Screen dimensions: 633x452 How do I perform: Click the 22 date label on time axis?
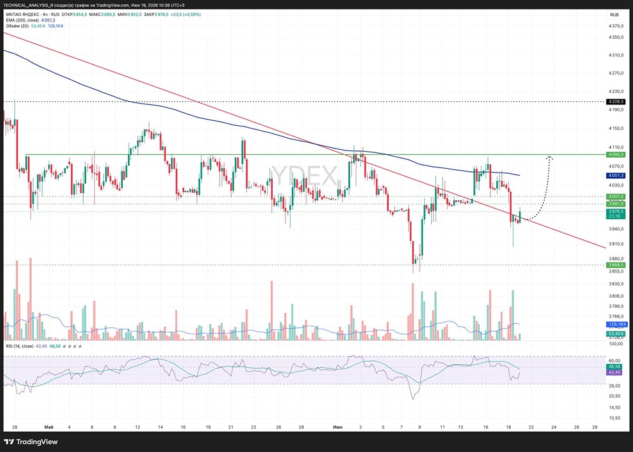(531, 427)
